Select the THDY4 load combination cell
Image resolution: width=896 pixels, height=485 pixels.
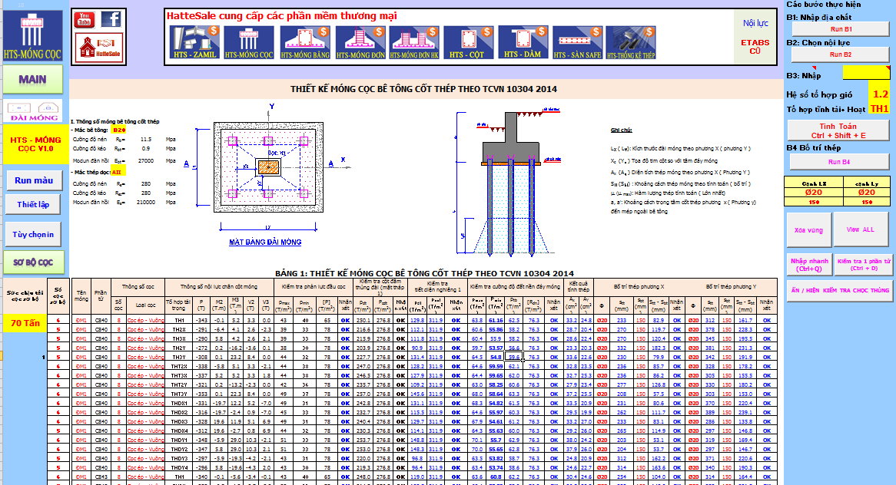(179, 467)
